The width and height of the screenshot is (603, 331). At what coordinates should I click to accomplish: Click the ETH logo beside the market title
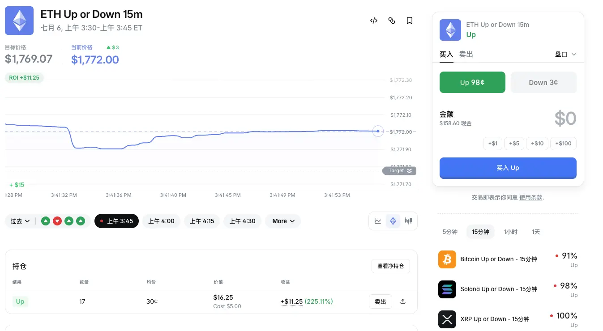pyautogui.click(x=19, y=21)
